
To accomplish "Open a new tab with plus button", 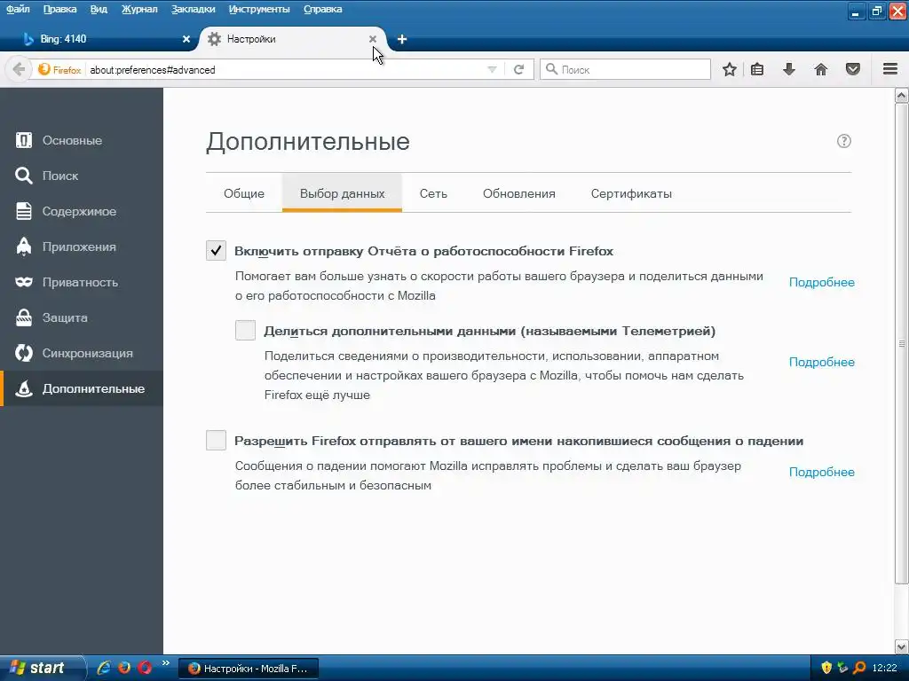I will pyautogui.click(x=402, y=39).
